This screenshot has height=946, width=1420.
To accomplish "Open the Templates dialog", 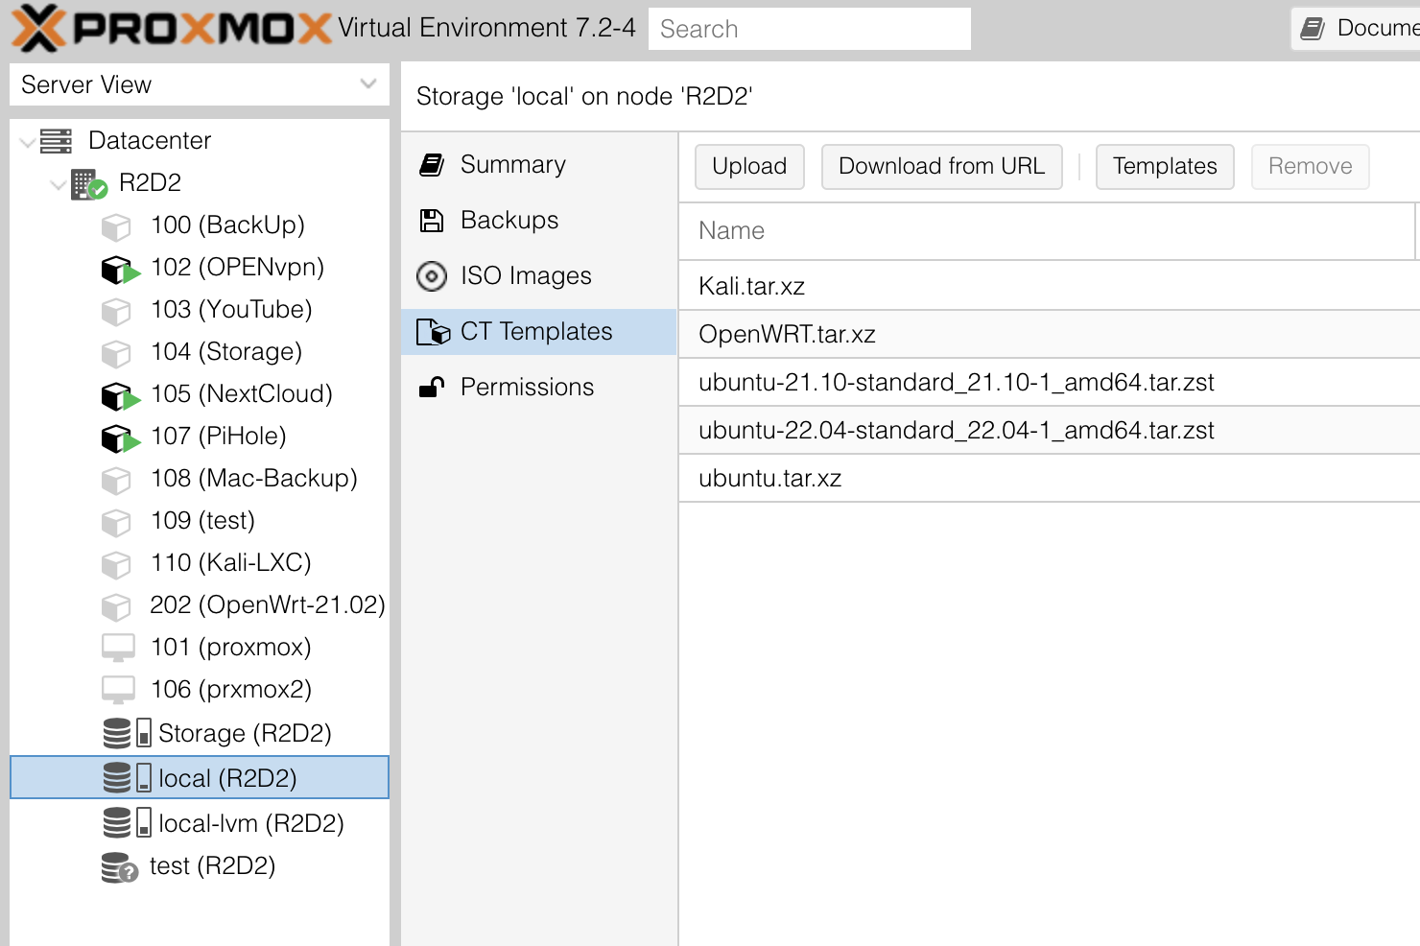I will (1165, 166).
